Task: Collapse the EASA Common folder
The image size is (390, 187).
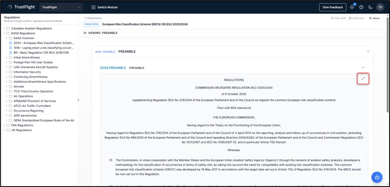Action: click(7, 38)
